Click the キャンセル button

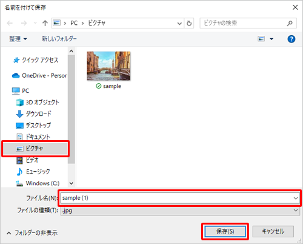coord(273,231)
